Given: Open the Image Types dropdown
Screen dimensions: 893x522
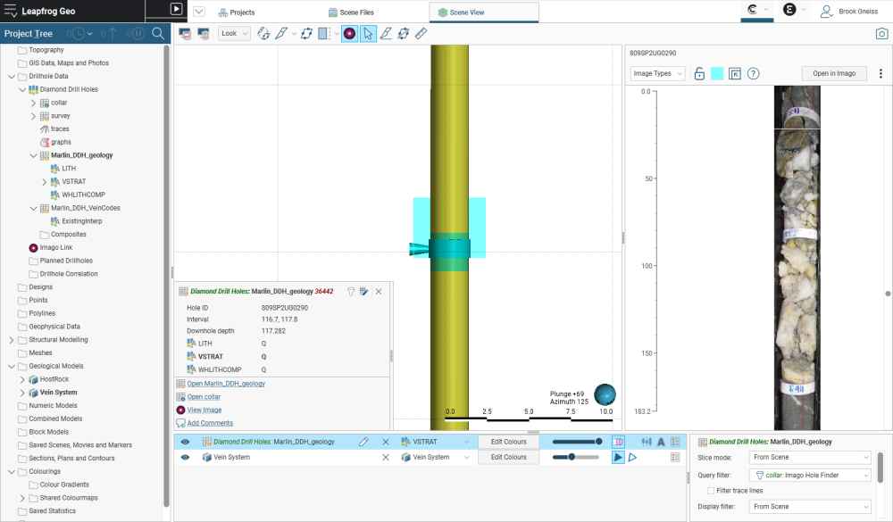Looking at the screenshot, I should (657, 73).
